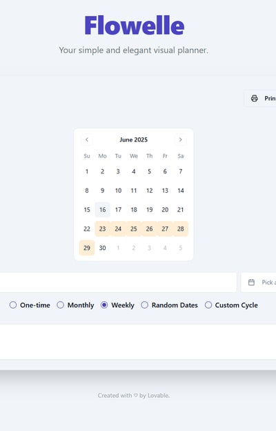
Task: Select June 30 in calendar grid
Action: (102, 248)
